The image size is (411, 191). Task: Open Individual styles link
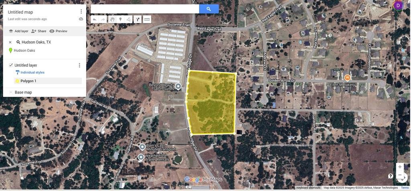[32, 73]
